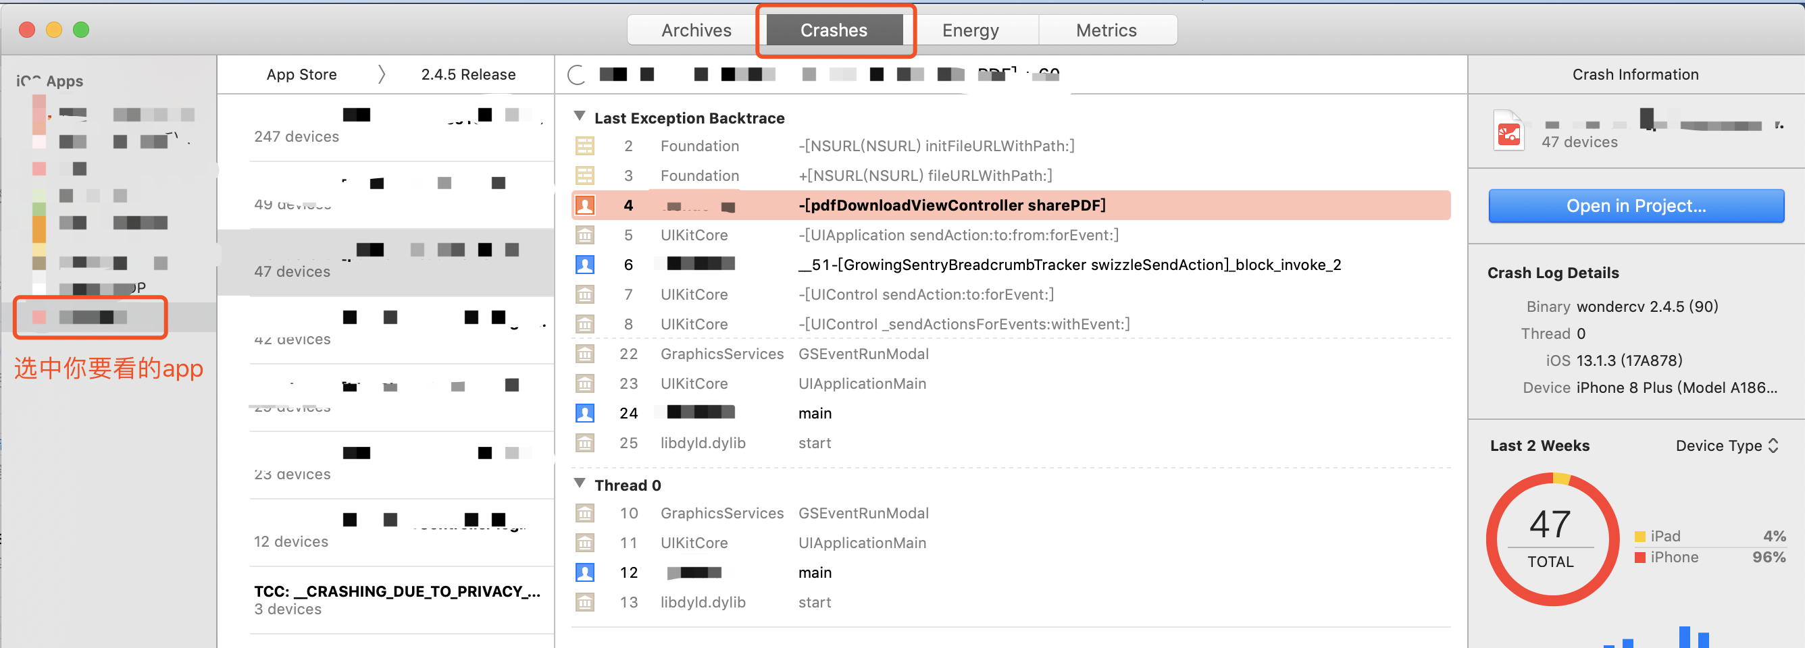Open the Metrics tab

pyautogui.click(x=1107, y=30)
